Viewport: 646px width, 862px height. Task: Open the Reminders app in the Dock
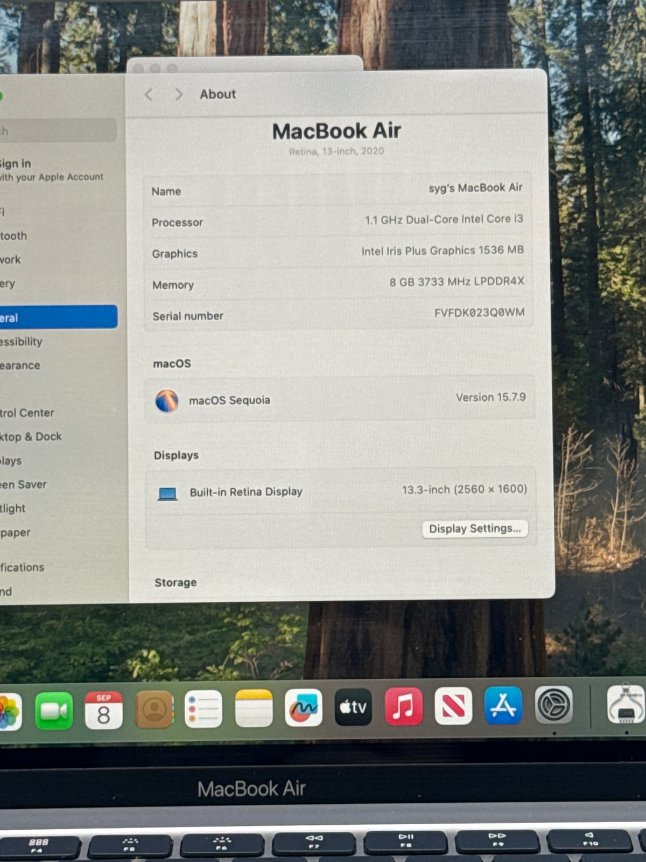(x=203, y=709)
